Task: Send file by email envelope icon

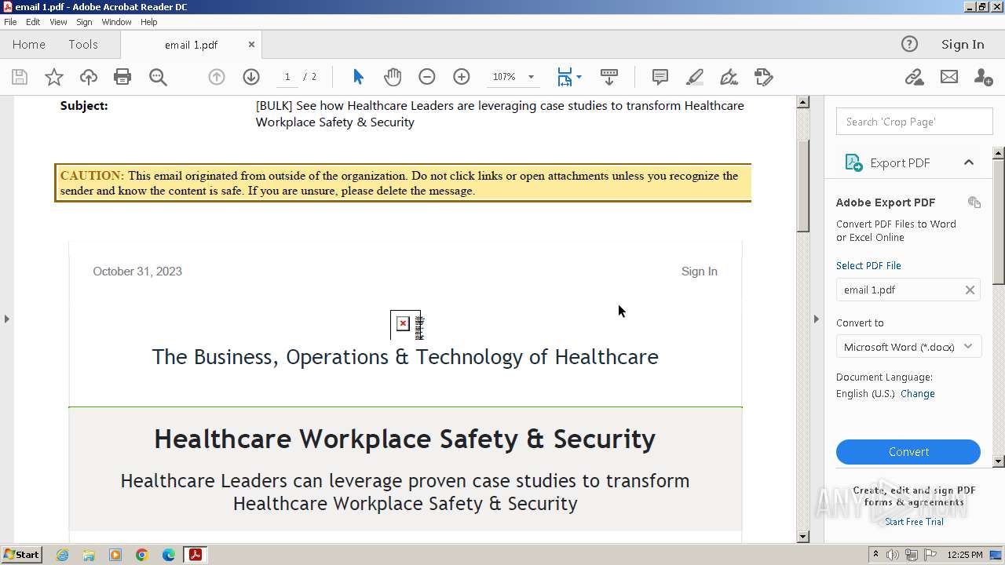Action: click(949, 77)
